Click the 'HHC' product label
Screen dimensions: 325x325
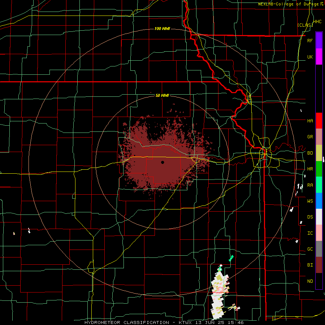tap(317, 22)
